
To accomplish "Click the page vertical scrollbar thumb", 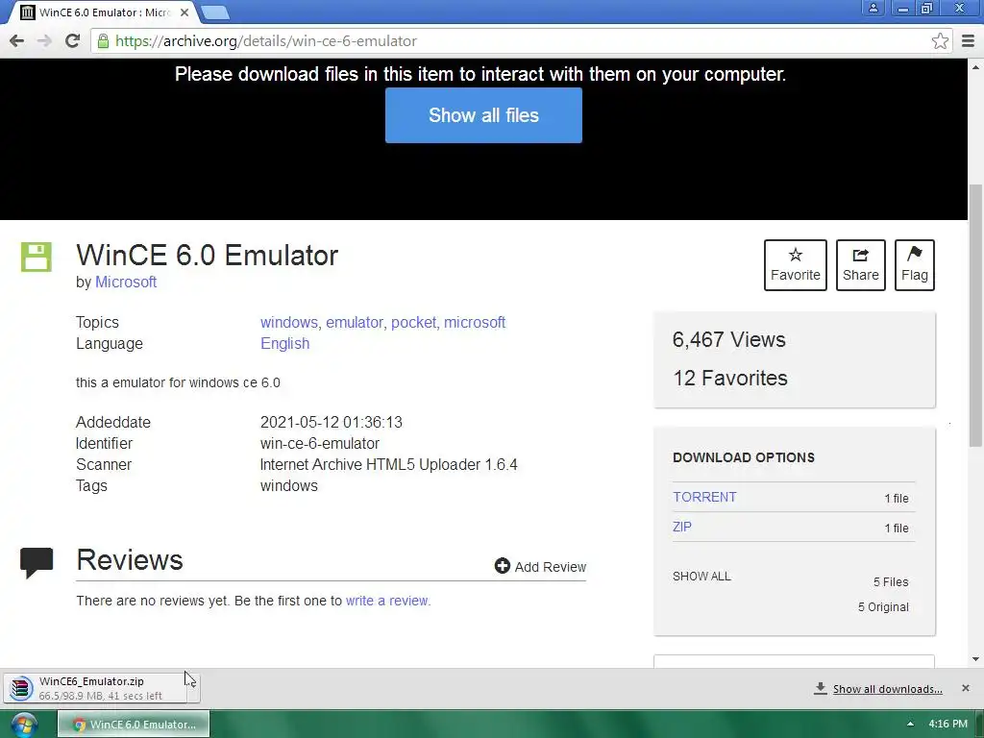I will [x=975, y=315].
